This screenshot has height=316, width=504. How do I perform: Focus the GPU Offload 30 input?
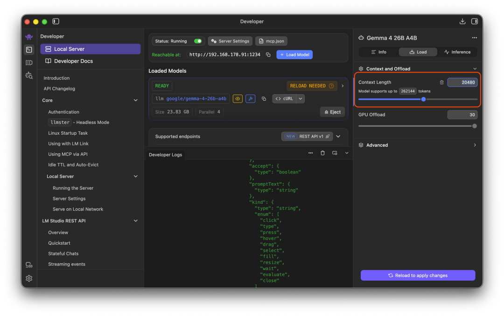coord(462,115)
